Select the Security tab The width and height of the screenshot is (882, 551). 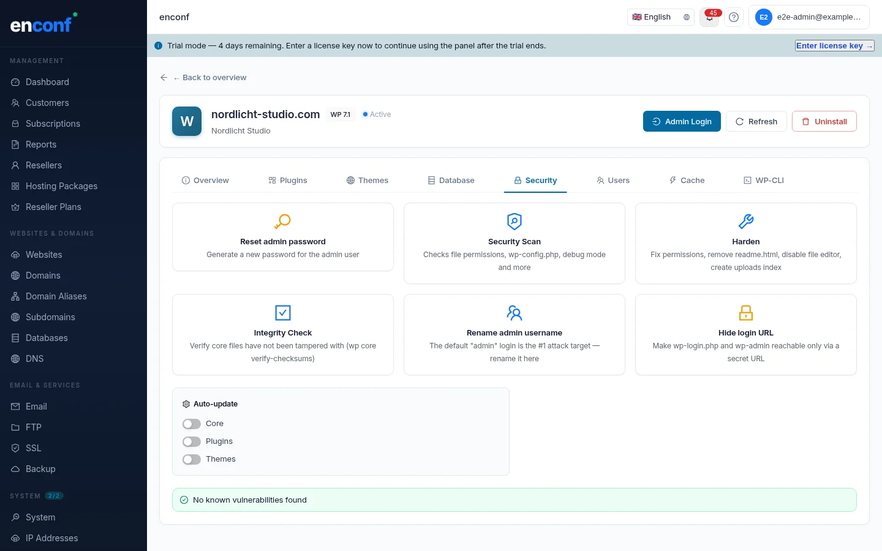535,181
